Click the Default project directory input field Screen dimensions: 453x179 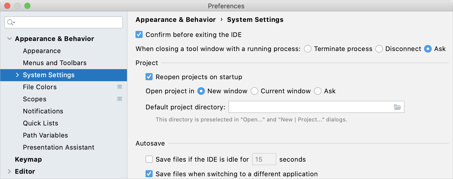pyautogui.click(x=302, y=107)
